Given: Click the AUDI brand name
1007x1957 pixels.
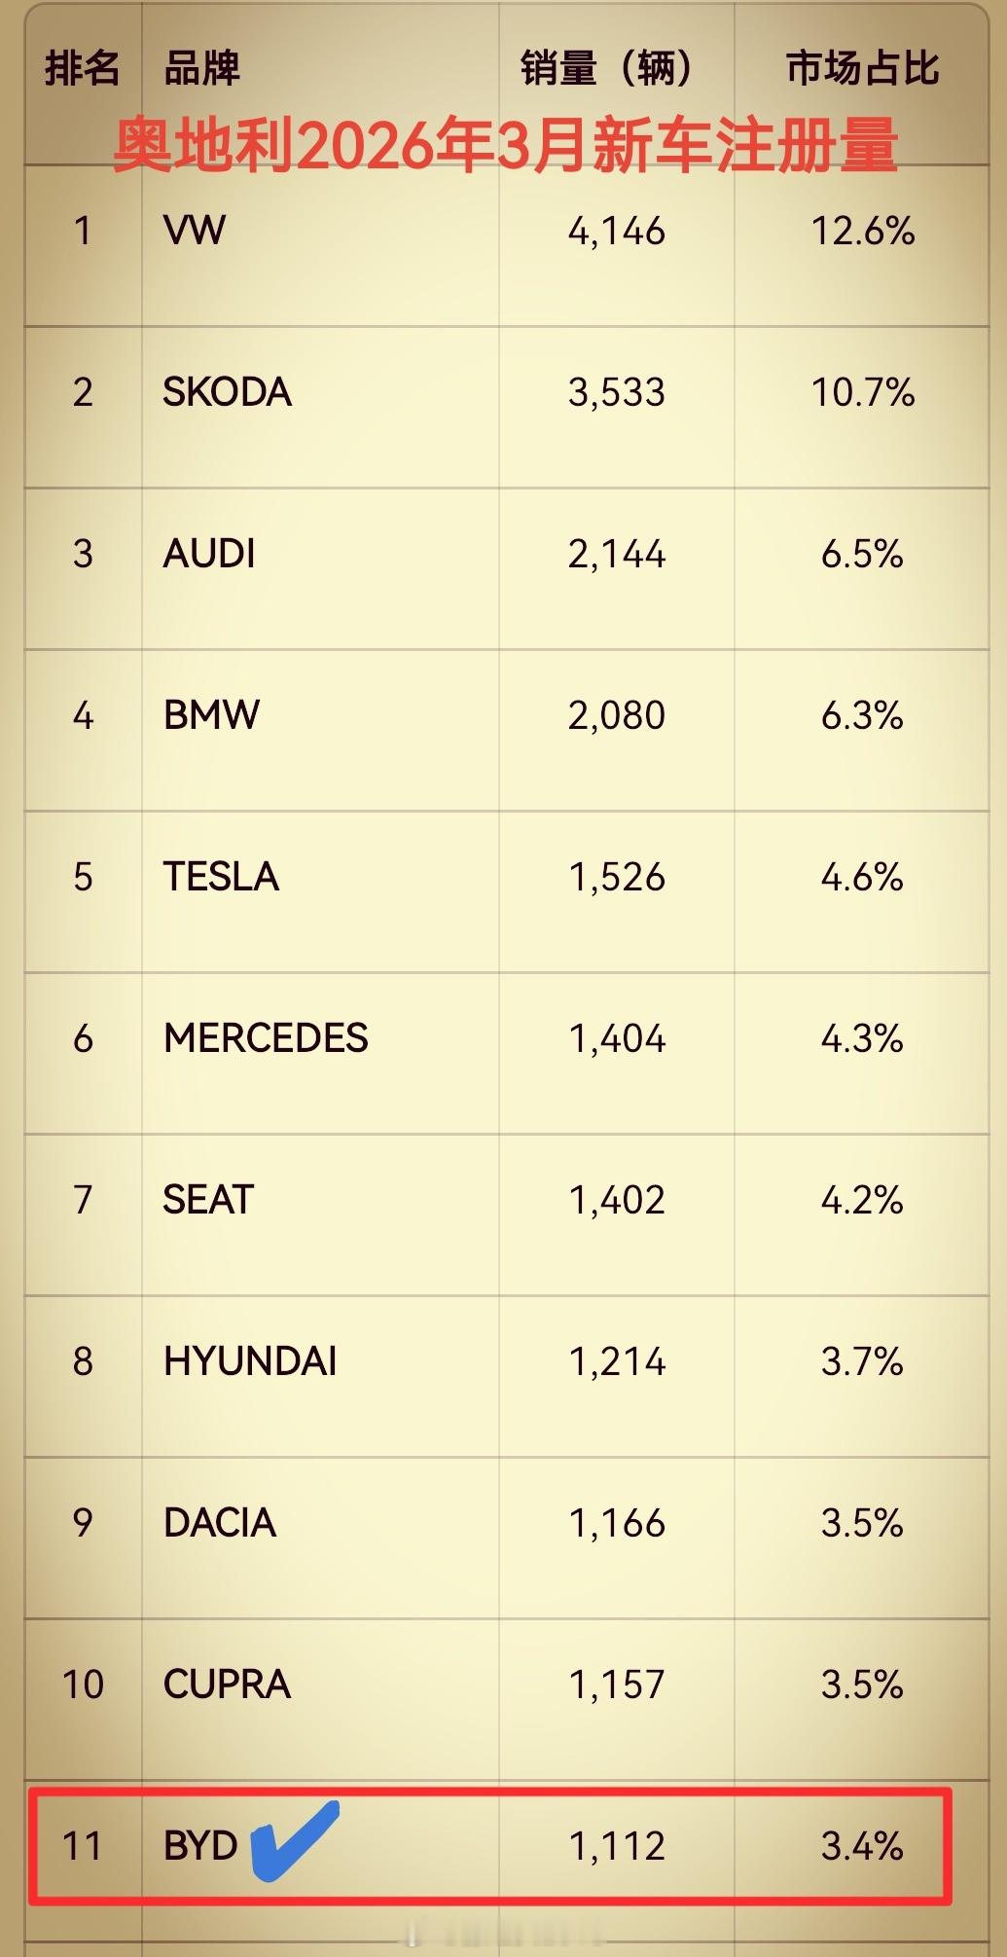Looking at the screenshot, I should coord(209,554).
